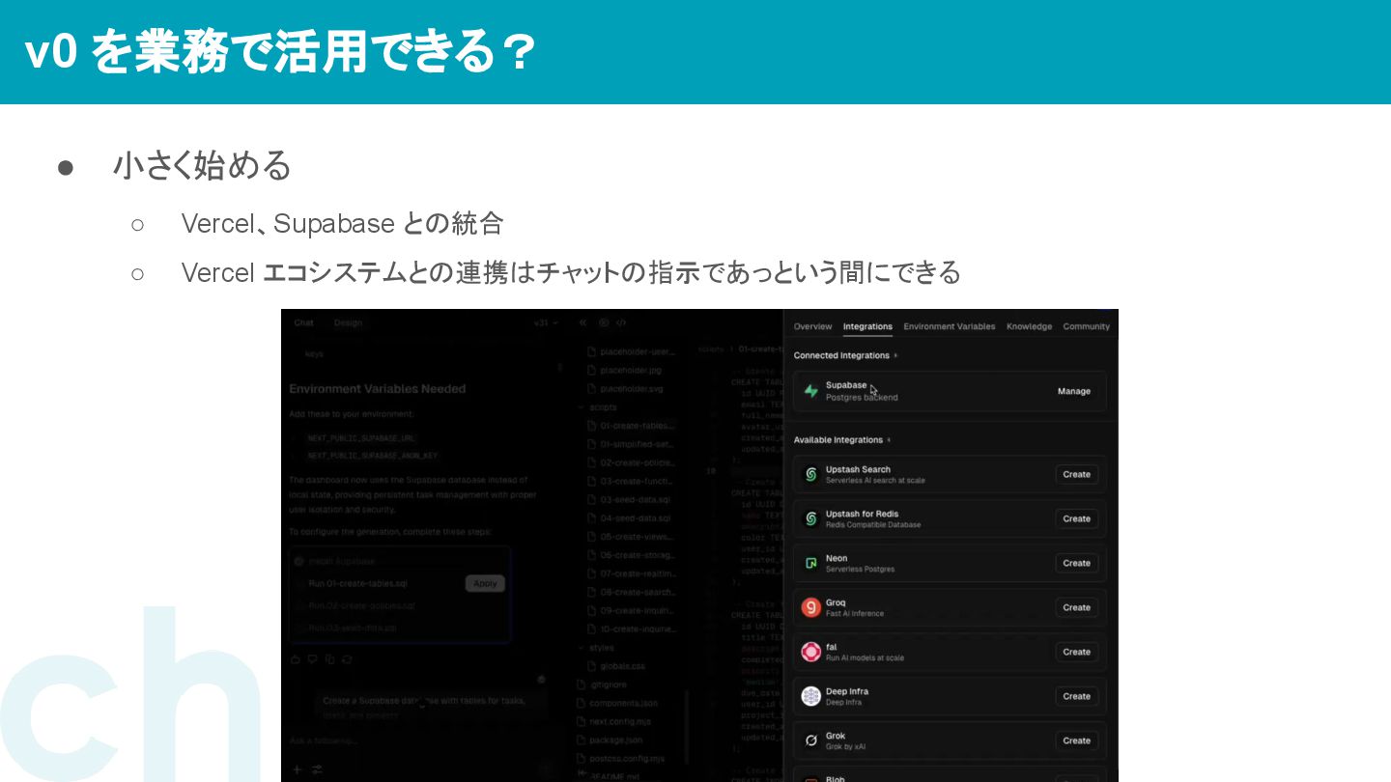Viewport: 1391px width, 782px height.
Task: Click Environment Variables Needed heading
Action: 378,389
